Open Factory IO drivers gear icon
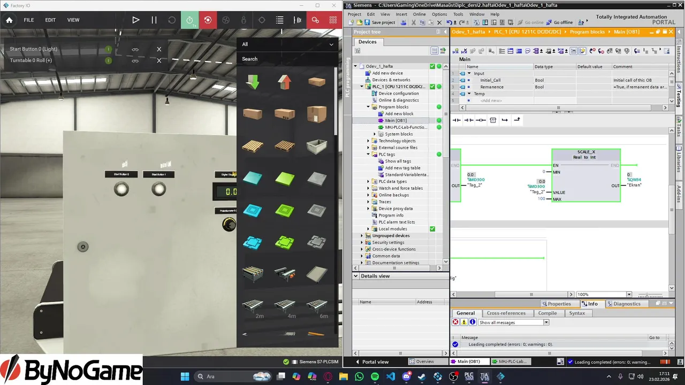Viewport: 685px width, 385px height. pos(316,20)
